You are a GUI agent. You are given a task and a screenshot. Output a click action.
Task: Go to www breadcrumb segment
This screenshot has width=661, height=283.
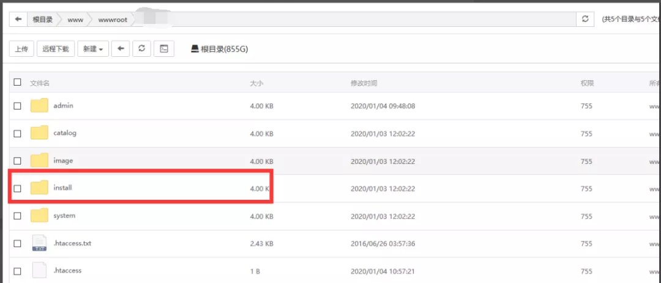tap(75, 20)
